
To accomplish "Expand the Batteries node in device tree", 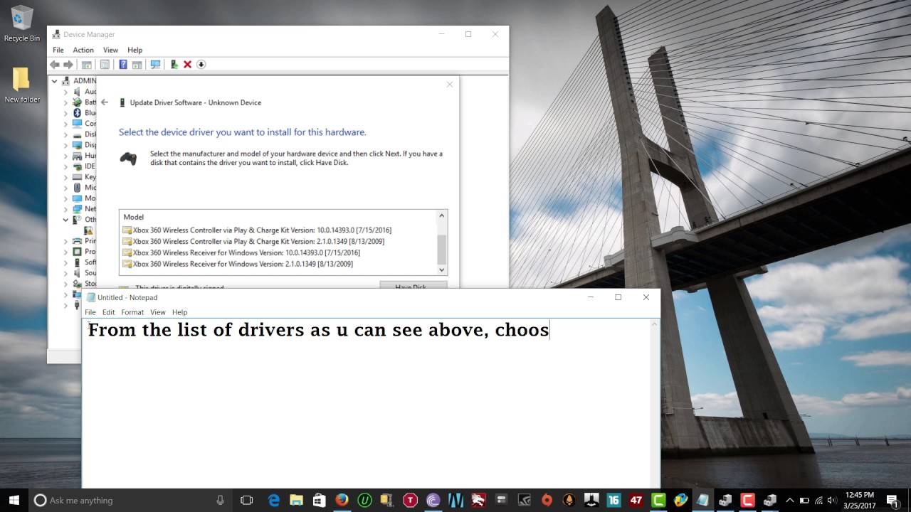I will (65, 102).
